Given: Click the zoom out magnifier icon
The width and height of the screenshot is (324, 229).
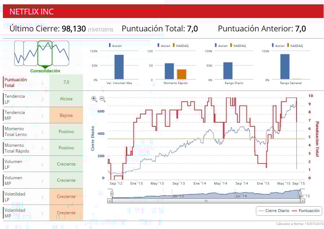Looking at the screenshot, I should pyautogui.click(x=102, y=99).
